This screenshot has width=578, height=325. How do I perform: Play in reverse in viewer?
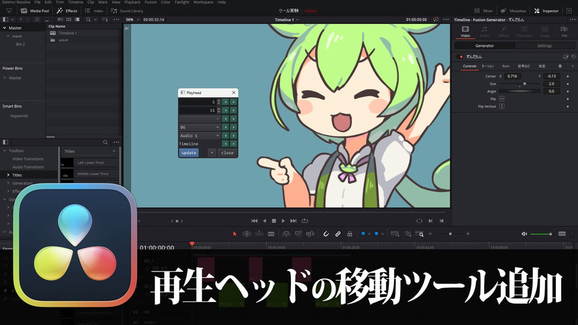(x=264, y=221)
